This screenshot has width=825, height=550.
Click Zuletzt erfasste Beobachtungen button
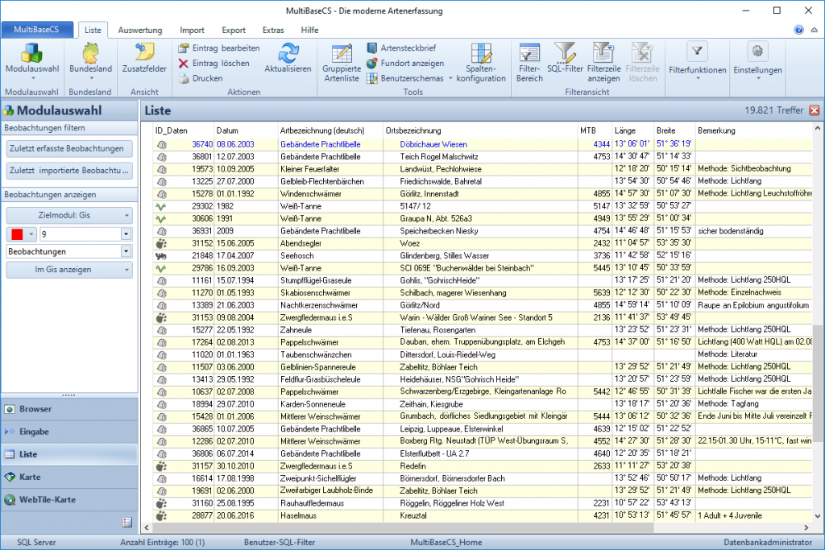click(70, 149)
